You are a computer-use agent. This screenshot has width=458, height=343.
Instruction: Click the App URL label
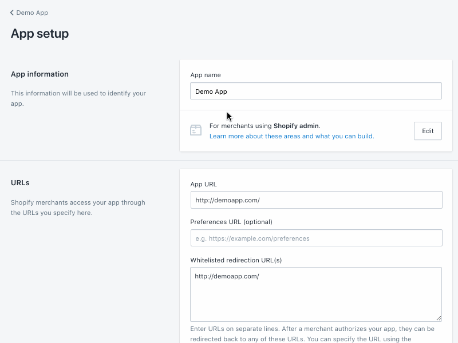tap(204, 184)
